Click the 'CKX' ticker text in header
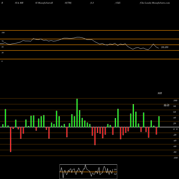 click(x=118, y=3)
